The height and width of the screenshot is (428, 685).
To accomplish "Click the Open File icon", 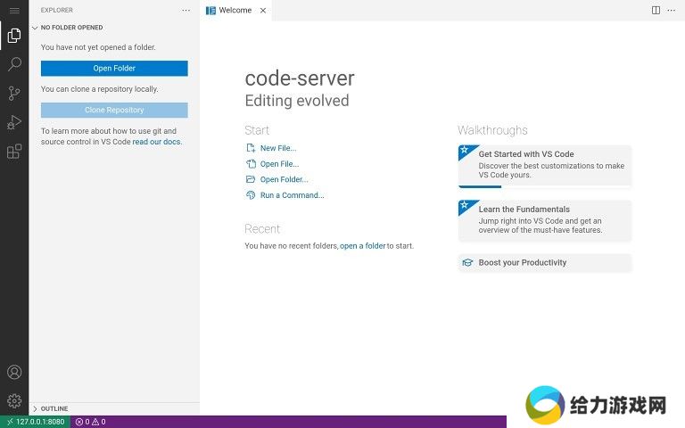I will [251, 164].
